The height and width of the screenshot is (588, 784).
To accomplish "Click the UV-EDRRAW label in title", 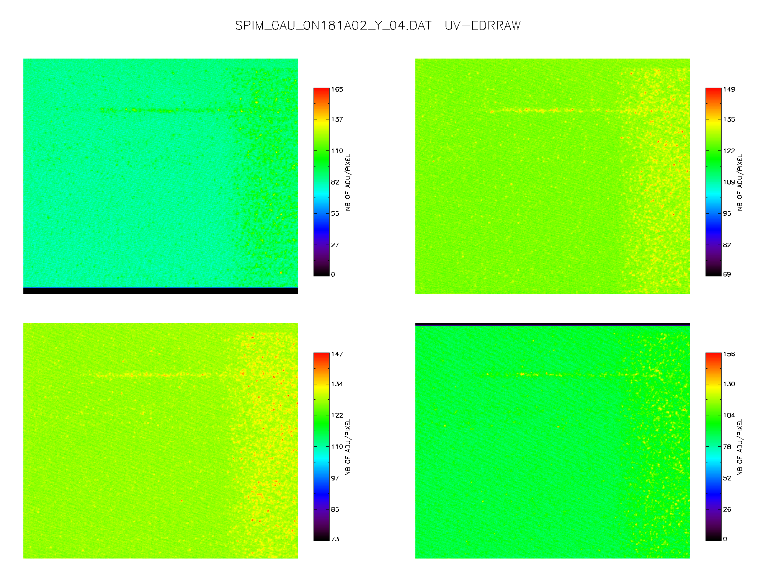I will 483,26.
